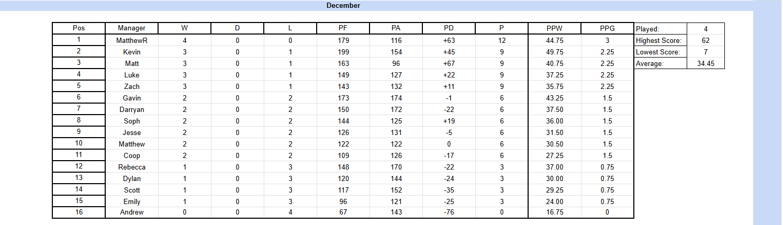Select Matt's point difference +67
Viewport: 783px width, 225px height.
click(449, 63)
